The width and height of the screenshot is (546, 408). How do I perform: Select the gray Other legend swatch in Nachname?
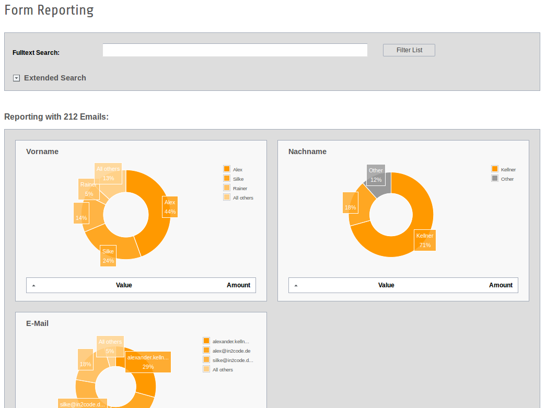coord(495,178)
